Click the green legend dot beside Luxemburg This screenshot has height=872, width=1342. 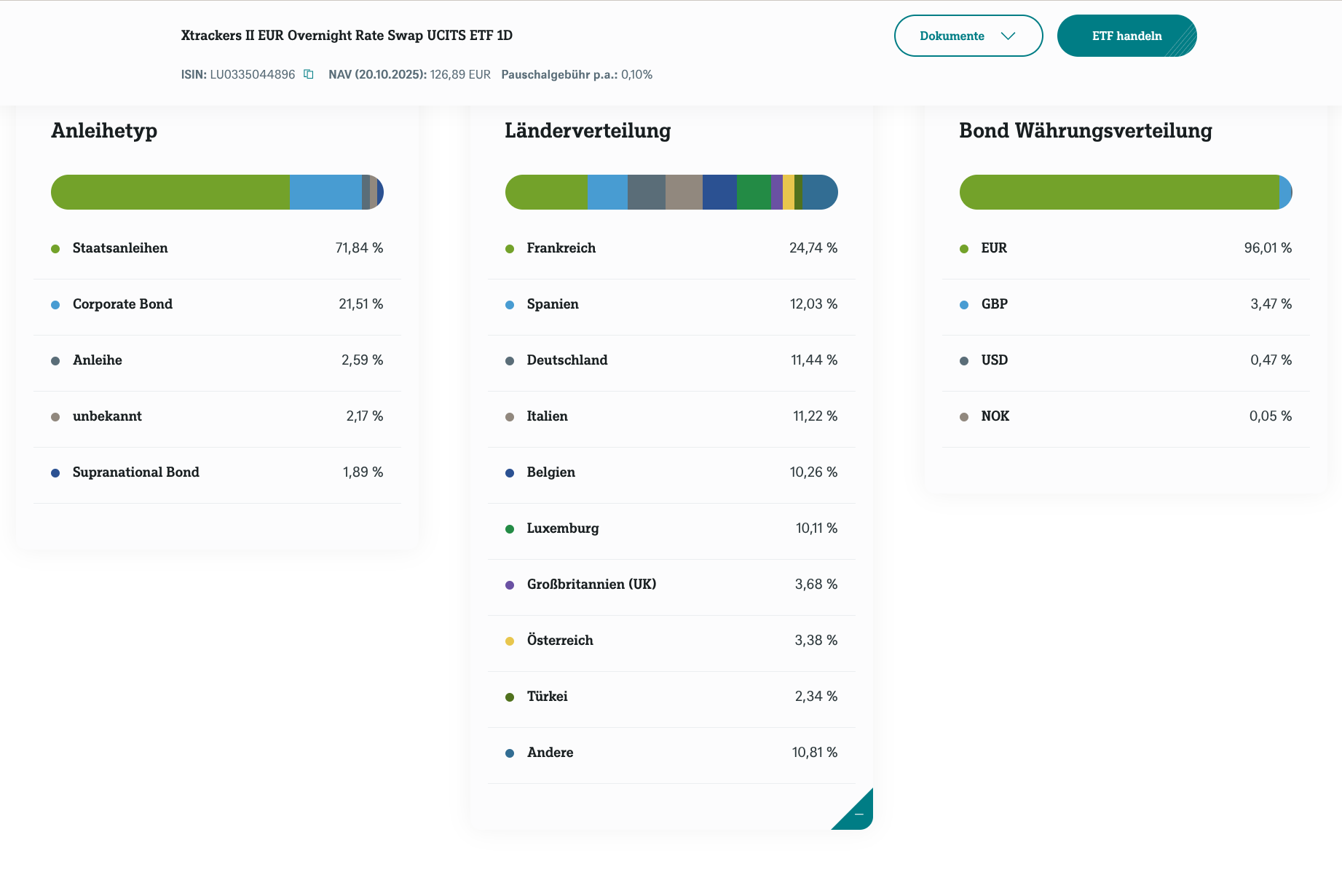click(x=510, y=529)
